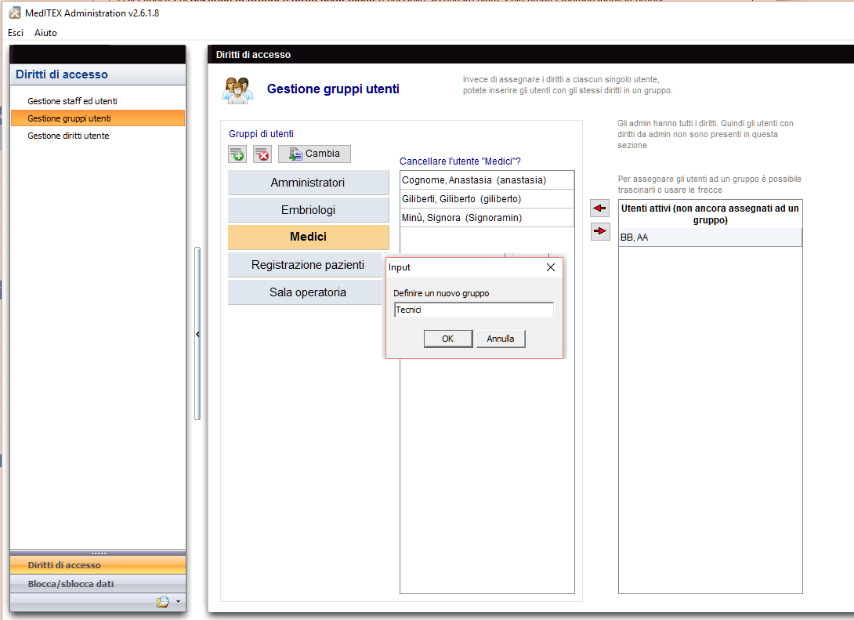Click the new group name input field
The image size is (854, 620).
[474, 310]
